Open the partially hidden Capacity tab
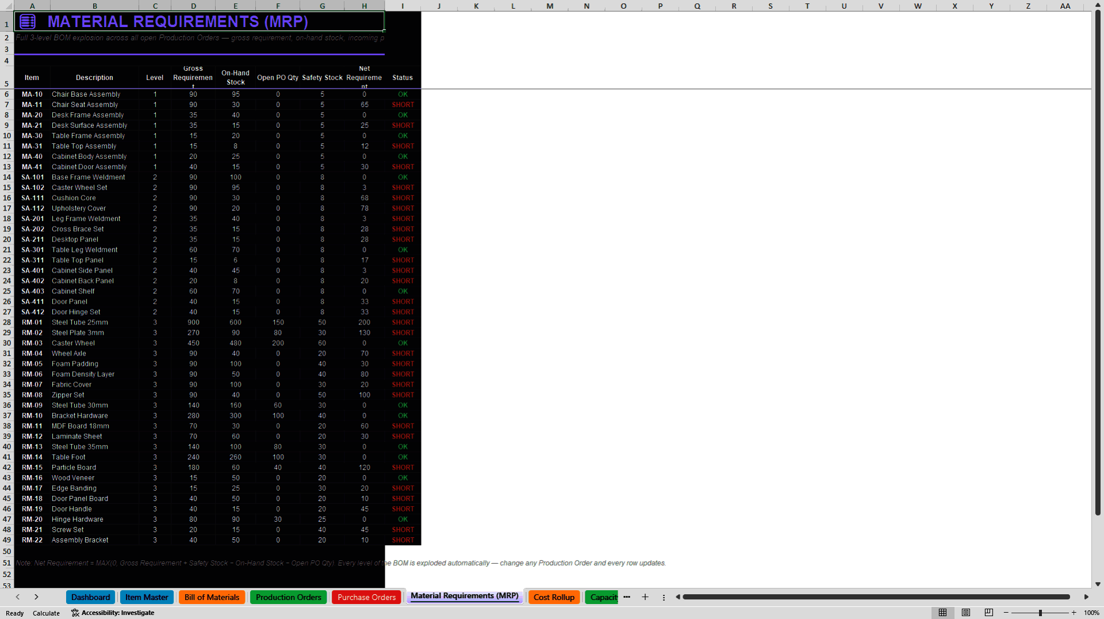Image resolution: width=1104 pixels, height=619 pixels. tap(602, 597)
